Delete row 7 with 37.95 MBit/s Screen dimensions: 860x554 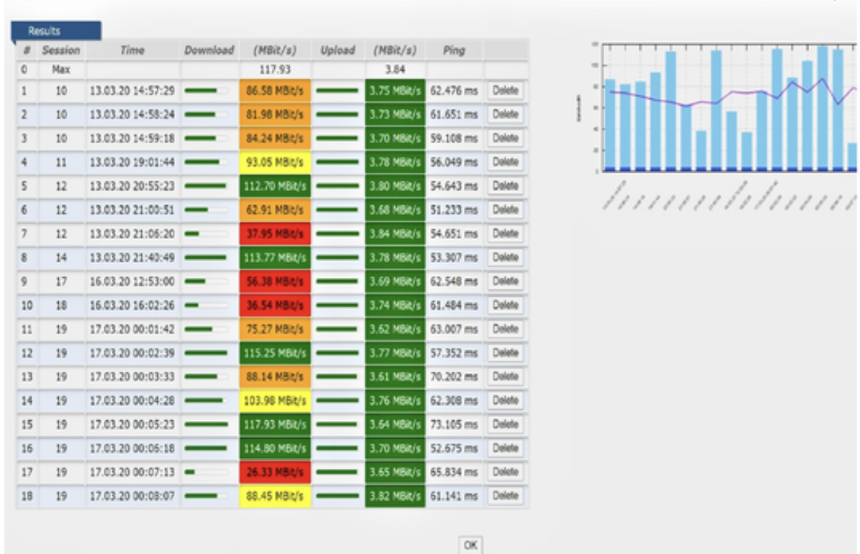[505, 234]
